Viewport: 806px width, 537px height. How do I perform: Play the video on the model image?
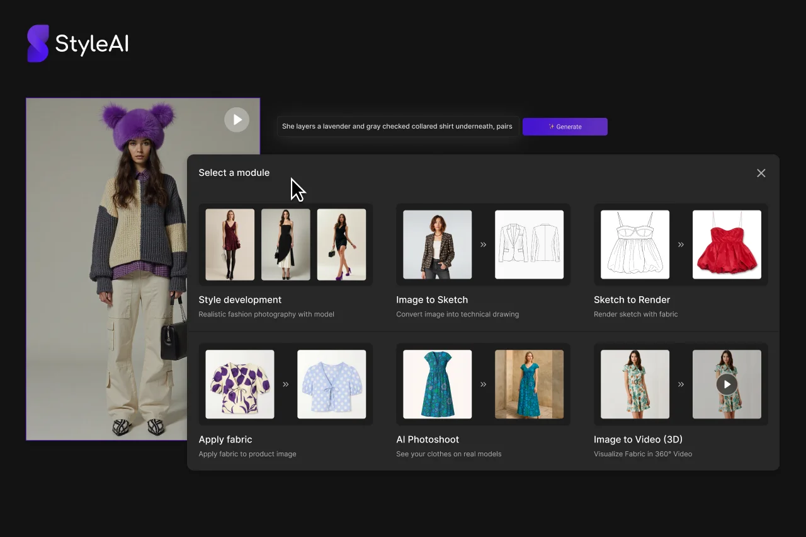tap(237, 120)
